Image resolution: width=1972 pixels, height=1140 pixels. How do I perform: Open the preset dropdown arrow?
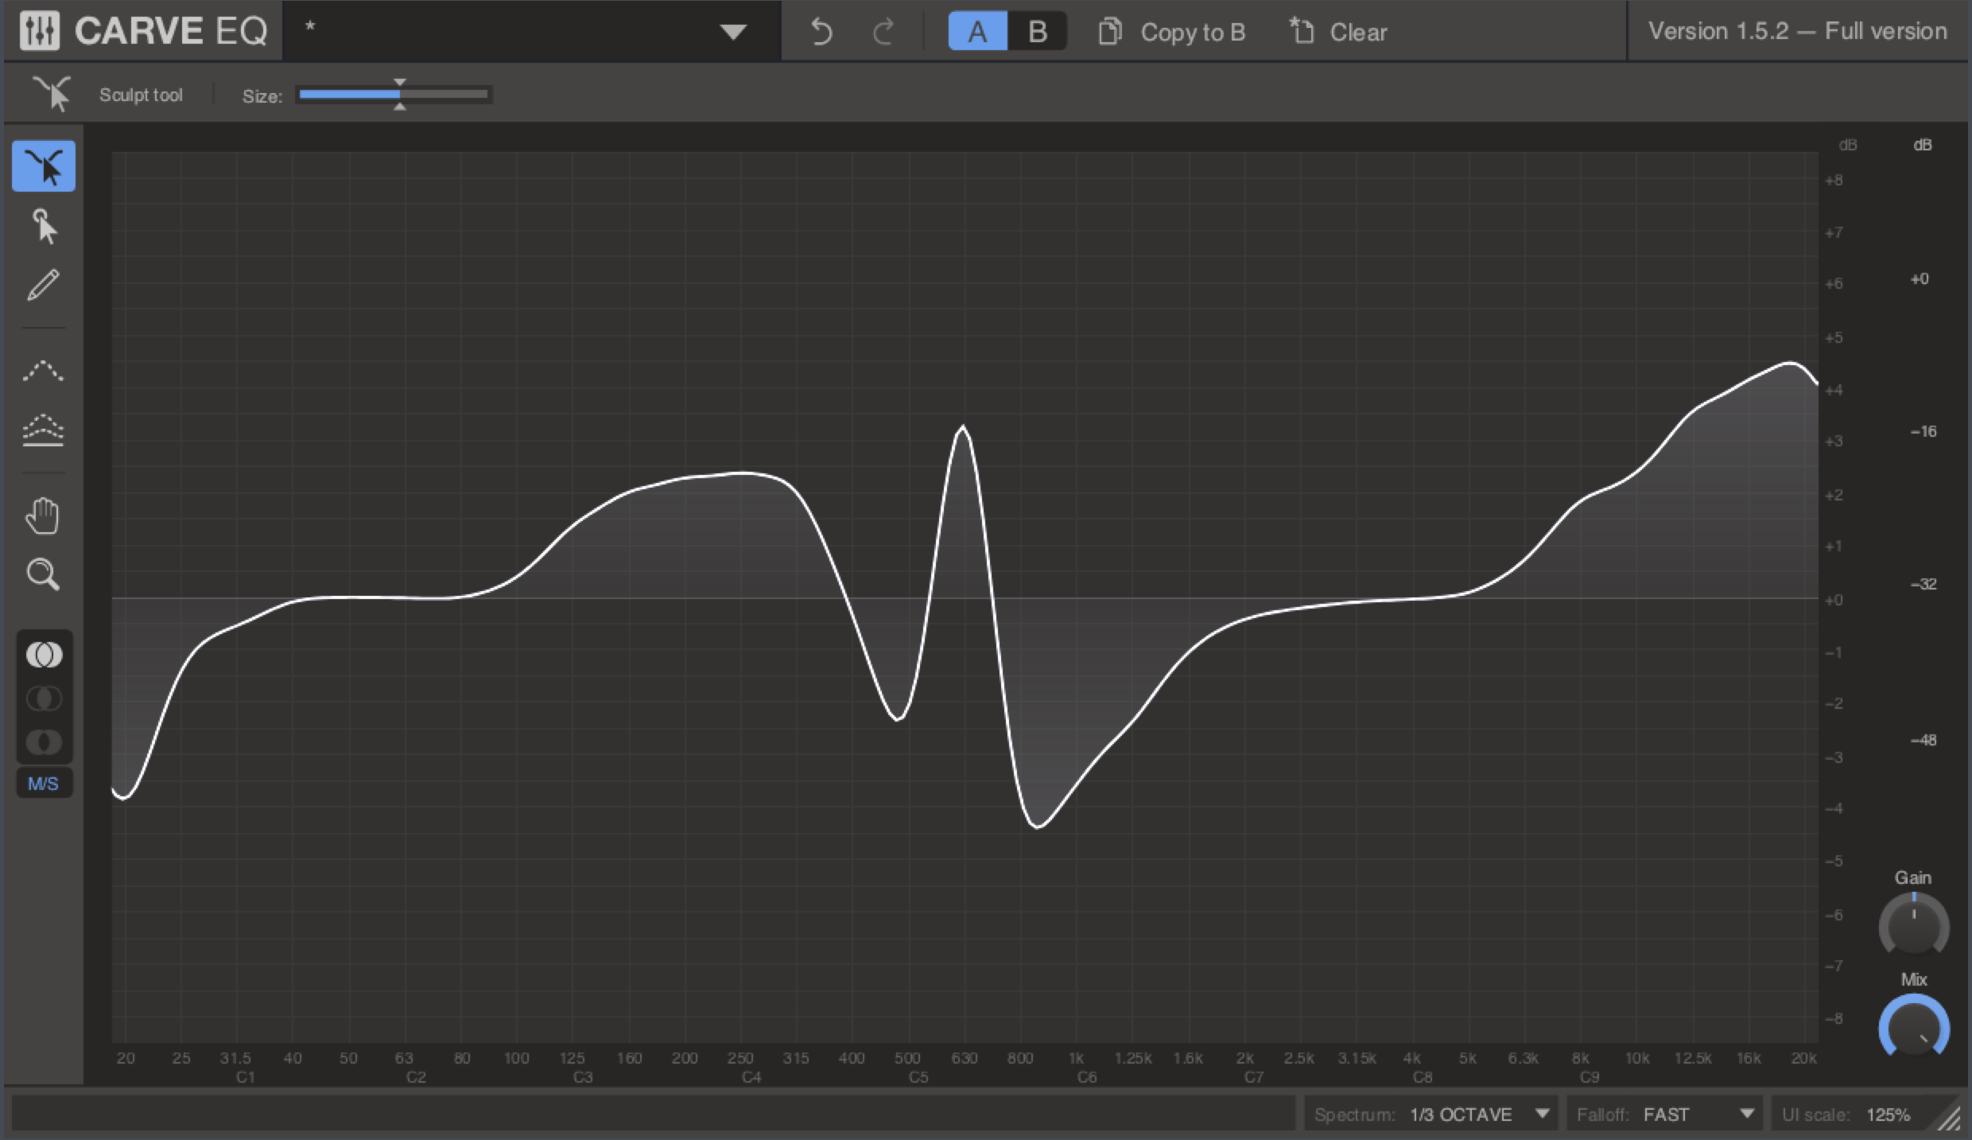tap(732, 32)
